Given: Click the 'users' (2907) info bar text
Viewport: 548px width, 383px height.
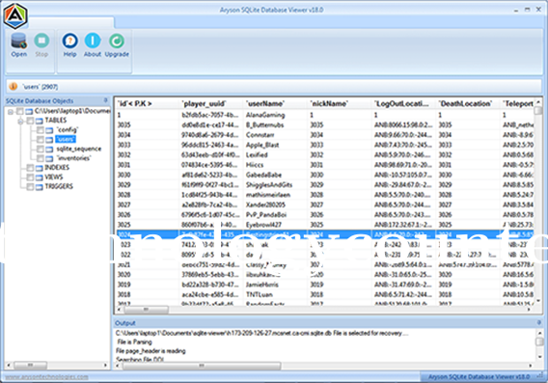Looking at the screenshot, I should (40, 86).
